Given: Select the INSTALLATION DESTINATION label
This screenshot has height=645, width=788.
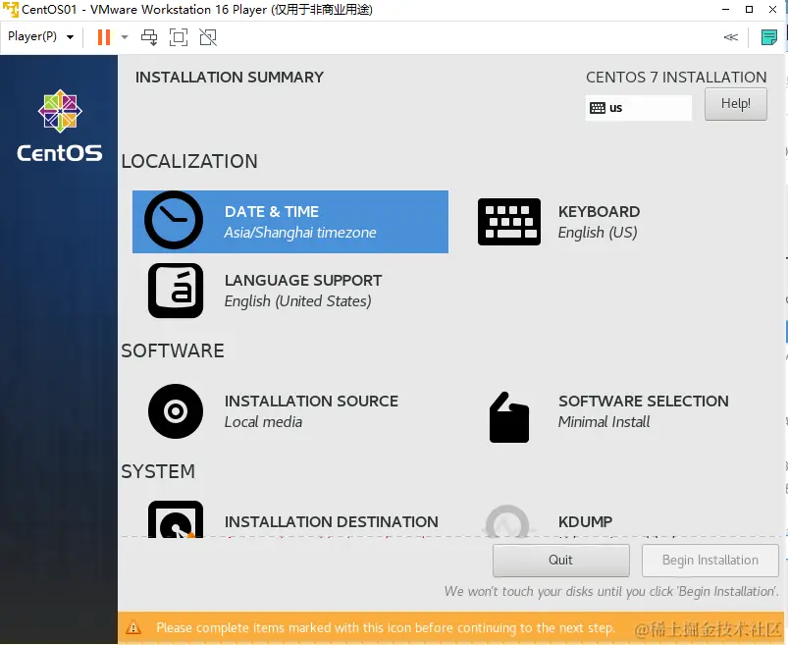Looking at the screenshot, I should click(331, 522).
